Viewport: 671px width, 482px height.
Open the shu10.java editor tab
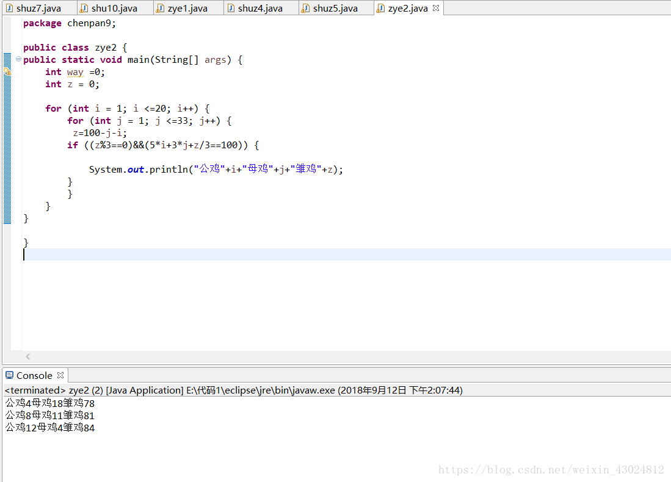[x=114, y=8]
